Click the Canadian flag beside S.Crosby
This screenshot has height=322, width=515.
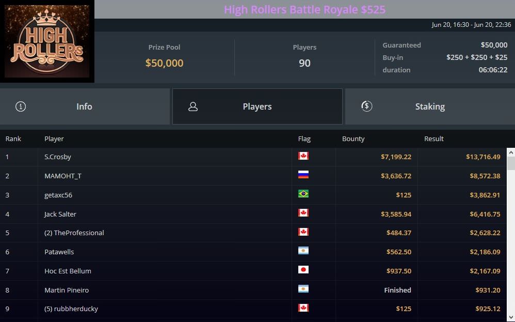(x=303, y=156)
